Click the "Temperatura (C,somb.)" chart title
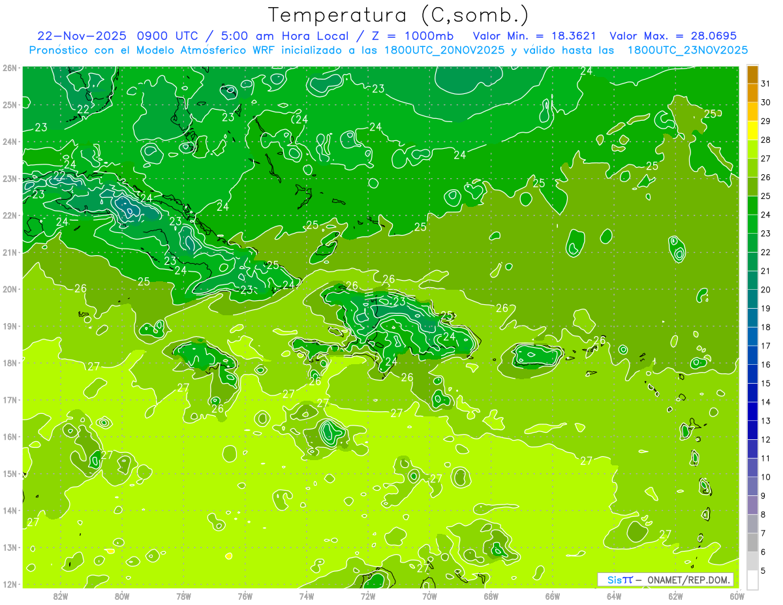This screenshot has width=783, height=605. [399, 15]
